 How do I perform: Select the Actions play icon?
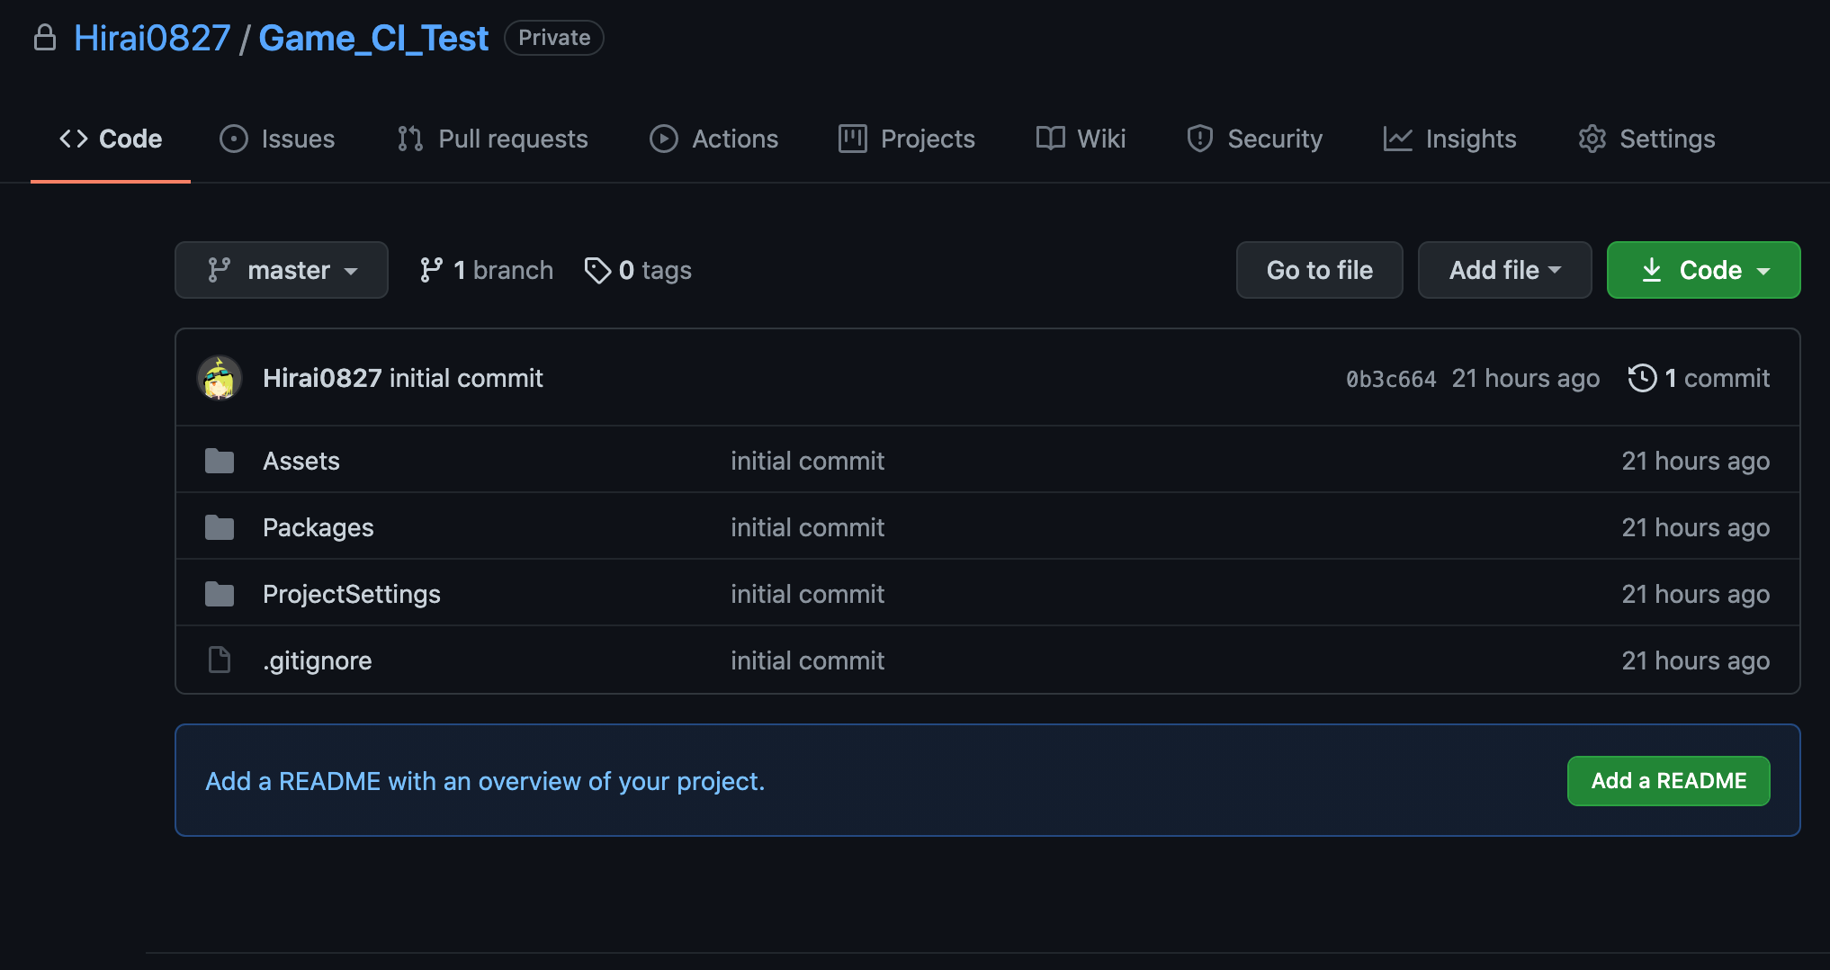pyautogui.click(x=663, y=139)
